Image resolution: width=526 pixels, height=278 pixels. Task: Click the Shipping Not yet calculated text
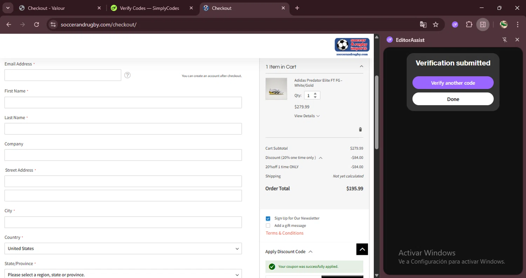tap(348, 176)
